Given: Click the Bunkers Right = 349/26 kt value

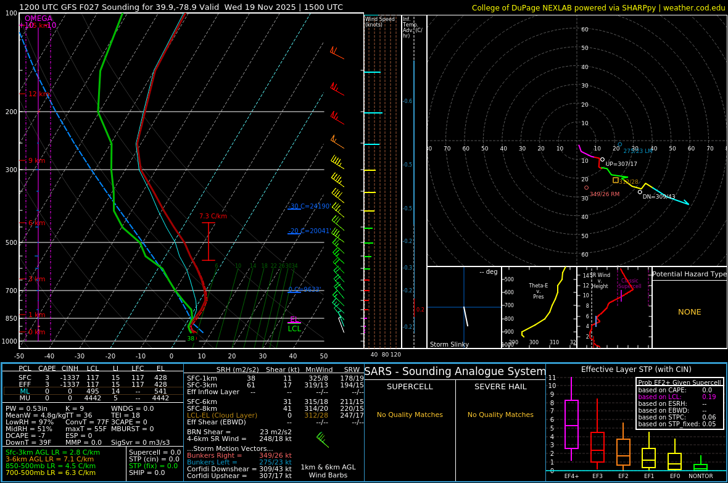Looking at the screenshot, I should 239,456.
